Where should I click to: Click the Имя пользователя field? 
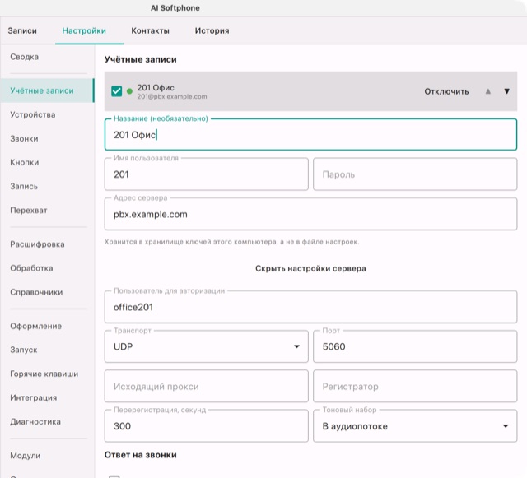(x=206, y=174)
